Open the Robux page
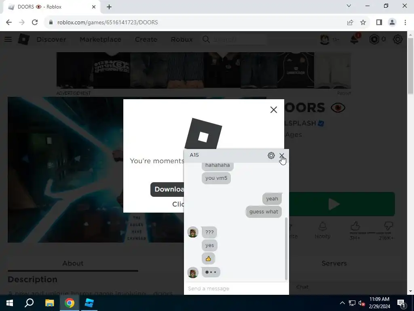The image size is (414, 311). [182, 39]
